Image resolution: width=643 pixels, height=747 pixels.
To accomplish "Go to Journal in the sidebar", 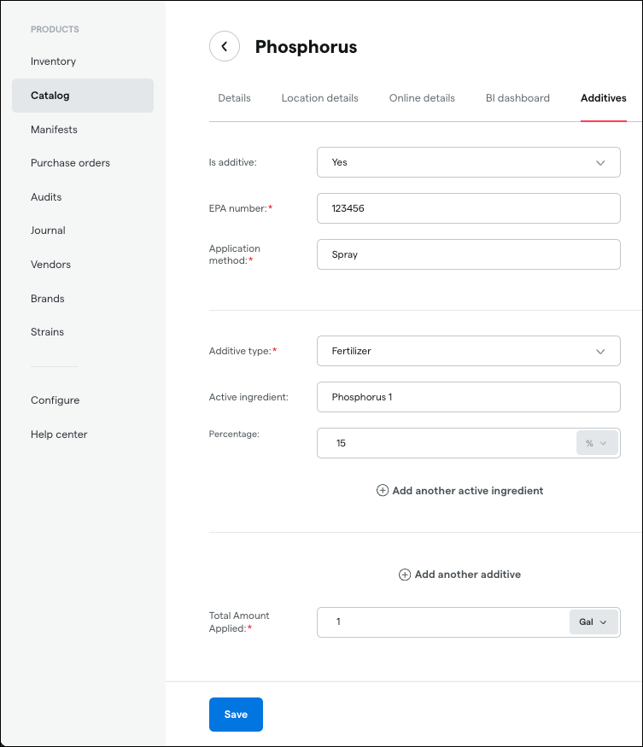I will tap(48, 231).
